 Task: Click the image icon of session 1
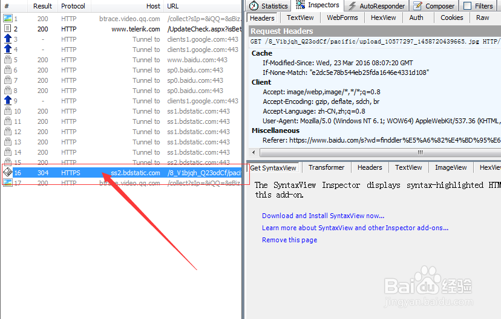click(x=8, y=19)
